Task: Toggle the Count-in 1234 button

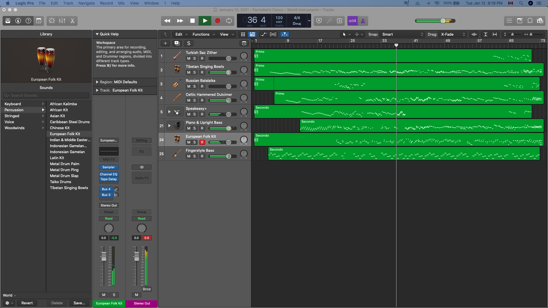Action: point(352,21)
